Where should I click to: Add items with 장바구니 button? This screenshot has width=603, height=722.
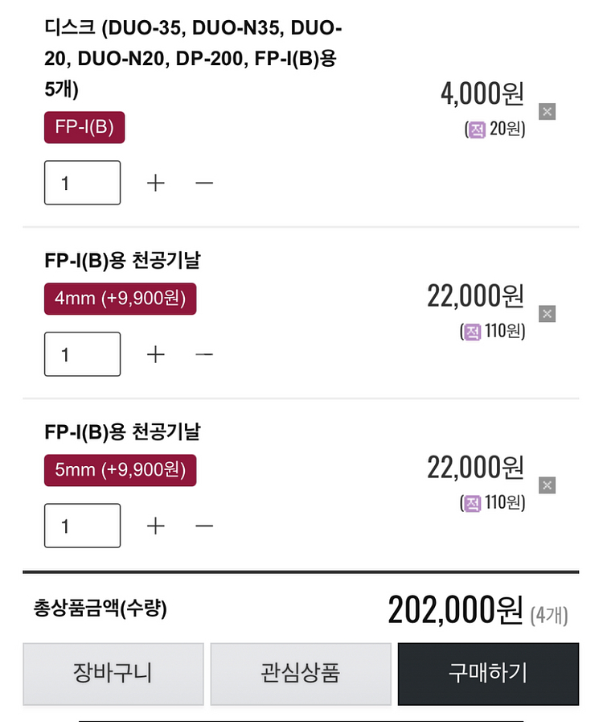click(x=113, y=675)
